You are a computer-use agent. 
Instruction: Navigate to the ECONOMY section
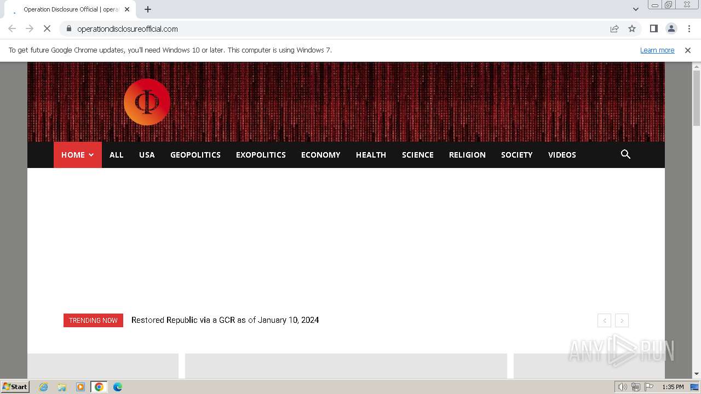tap(321, 155)
